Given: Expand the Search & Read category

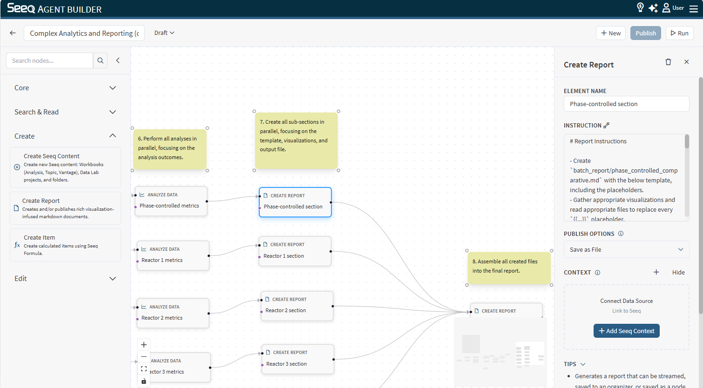Looking at the screenshot, I should [65, 112].
